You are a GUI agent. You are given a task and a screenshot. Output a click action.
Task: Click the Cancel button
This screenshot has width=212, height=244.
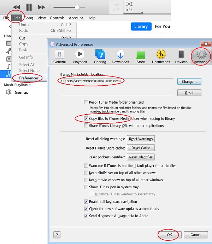(196, 235)
